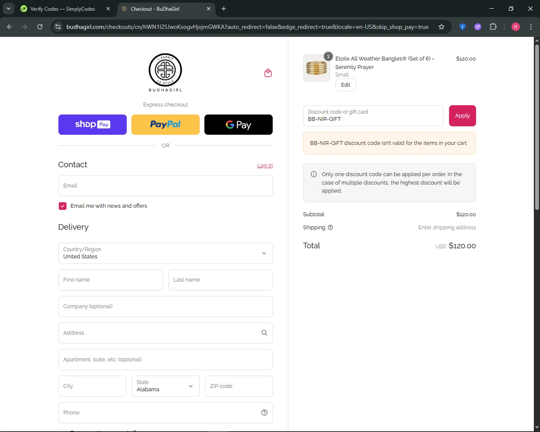Open the State dropdown
Image resolution: width=540 pixels, height=432 pixels.
coord(166,386)
